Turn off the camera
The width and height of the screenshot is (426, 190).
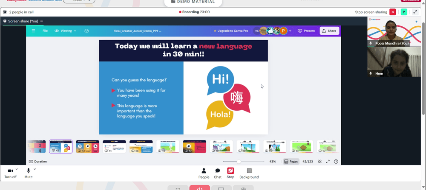(x=10, y=173)
